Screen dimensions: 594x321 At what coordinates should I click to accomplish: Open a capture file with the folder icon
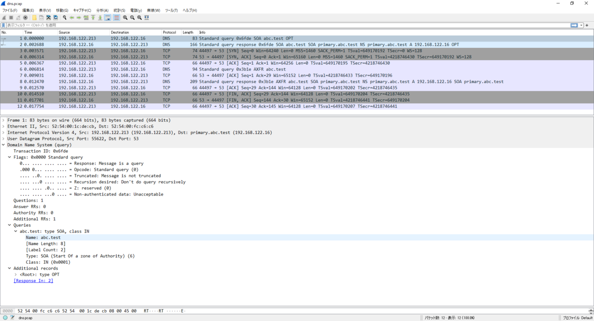point(34,18)
